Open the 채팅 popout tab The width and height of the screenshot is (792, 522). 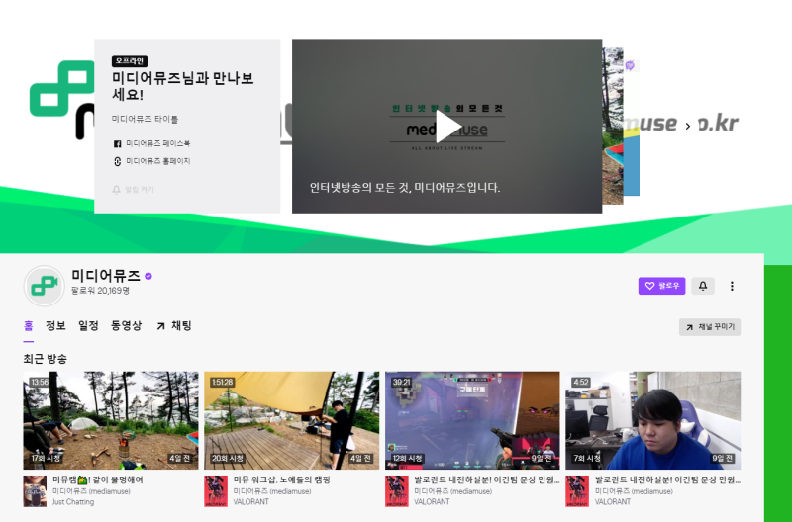174,326
